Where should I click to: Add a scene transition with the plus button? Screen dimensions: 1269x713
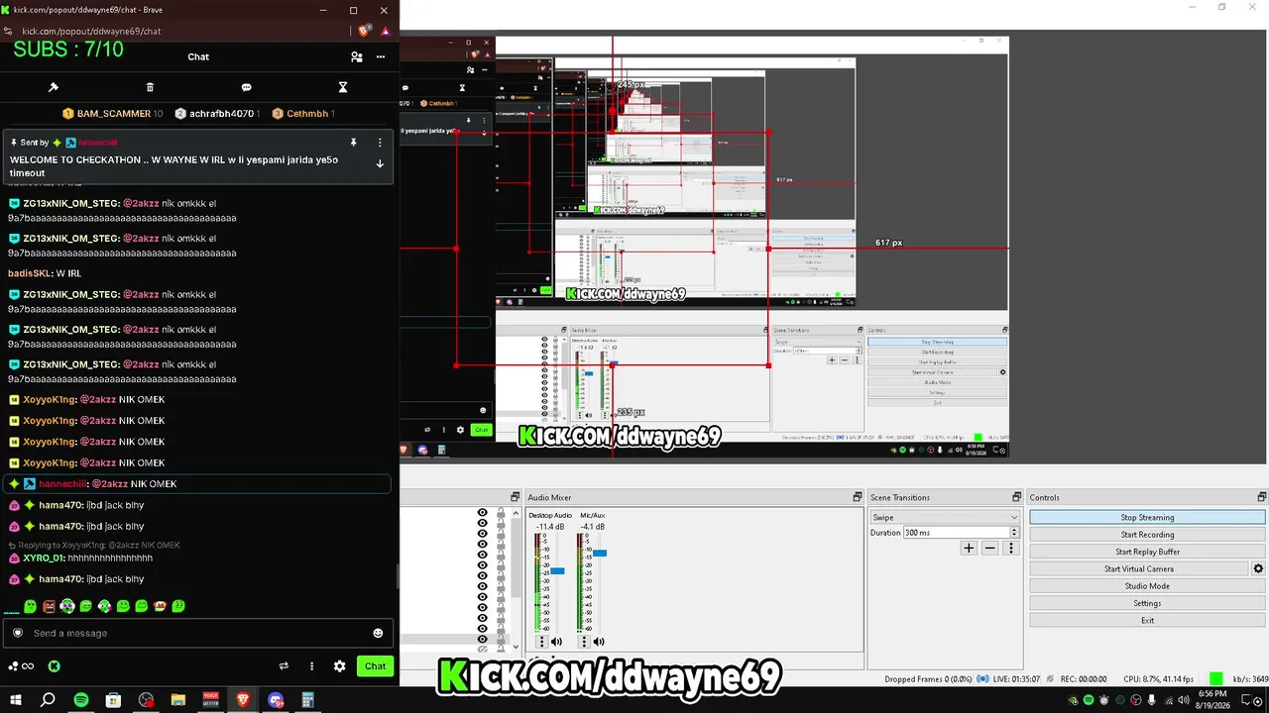point(969,548)
